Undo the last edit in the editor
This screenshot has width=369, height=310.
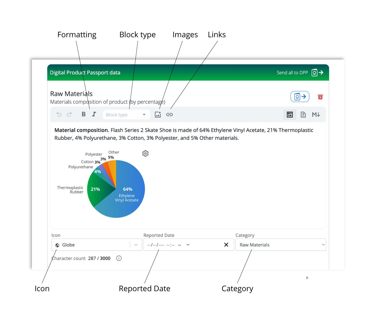click(59, 114)
